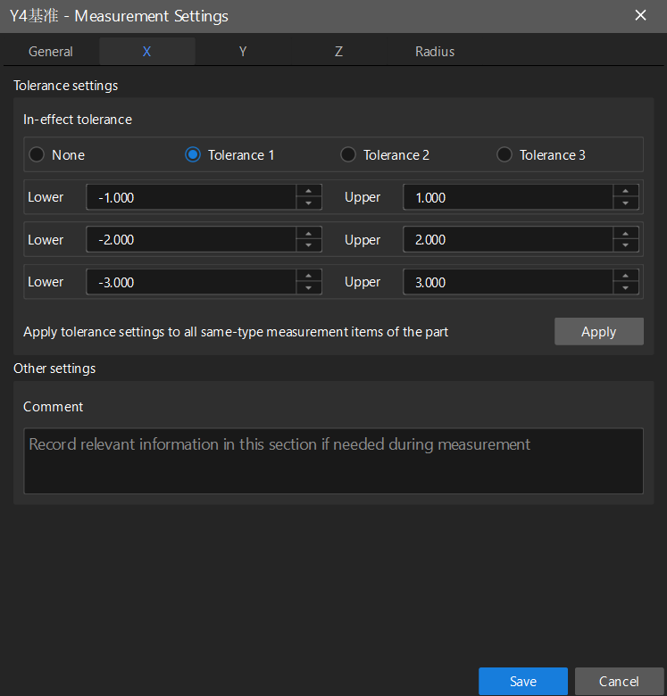Choose the Tolerance 1 radio button
The image size is (667, 696).
click(x=192, y=154)
